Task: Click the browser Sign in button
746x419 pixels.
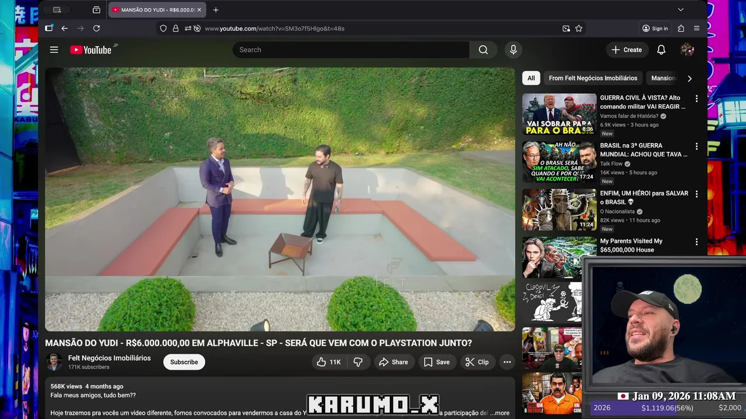Action: pyautogui.click(x=655, y=29)
